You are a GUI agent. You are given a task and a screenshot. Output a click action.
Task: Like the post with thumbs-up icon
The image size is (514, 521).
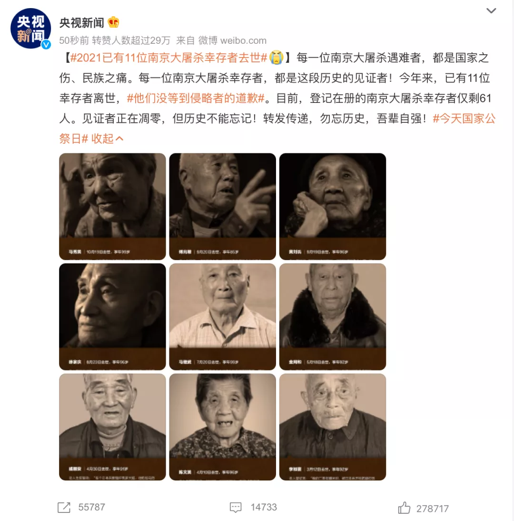pos(404,508)
